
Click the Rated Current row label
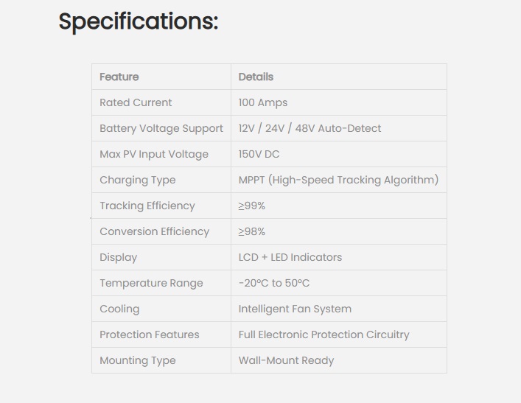136,102
